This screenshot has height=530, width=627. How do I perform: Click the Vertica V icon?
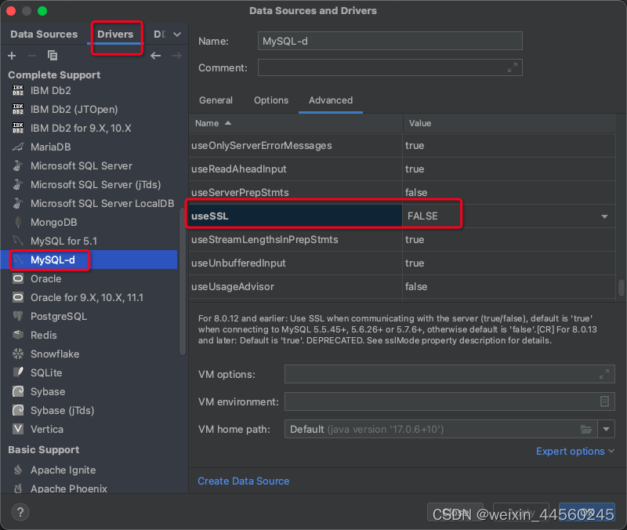tap(18, 429)
